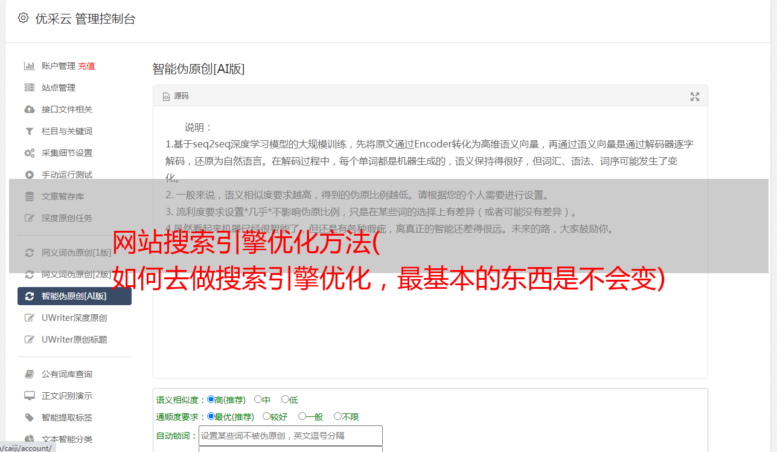
Task: Select 通顺度要求 较好 radio option
Action: [x=266, y=416]
